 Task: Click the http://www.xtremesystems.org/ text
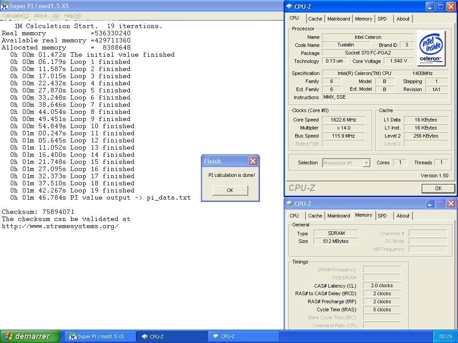(60, 226)
